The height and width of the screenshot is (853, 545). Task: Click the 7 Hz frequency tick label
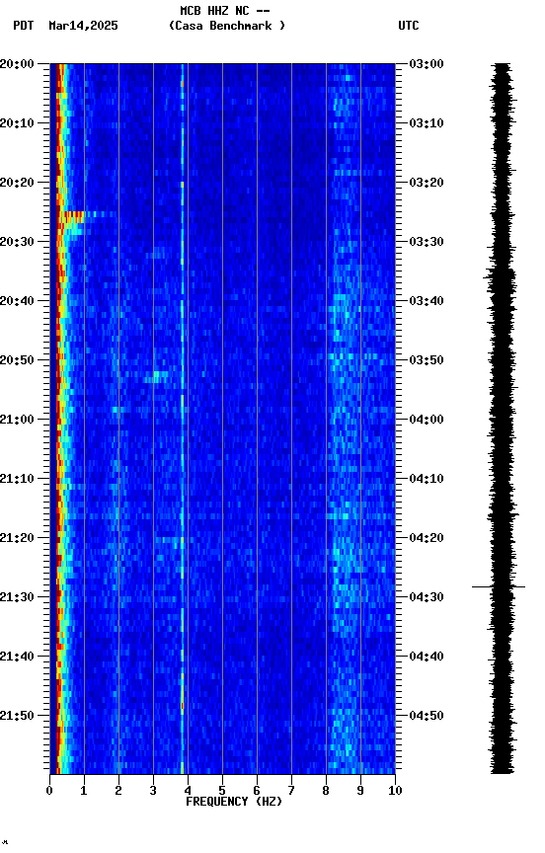click(291, 791)
